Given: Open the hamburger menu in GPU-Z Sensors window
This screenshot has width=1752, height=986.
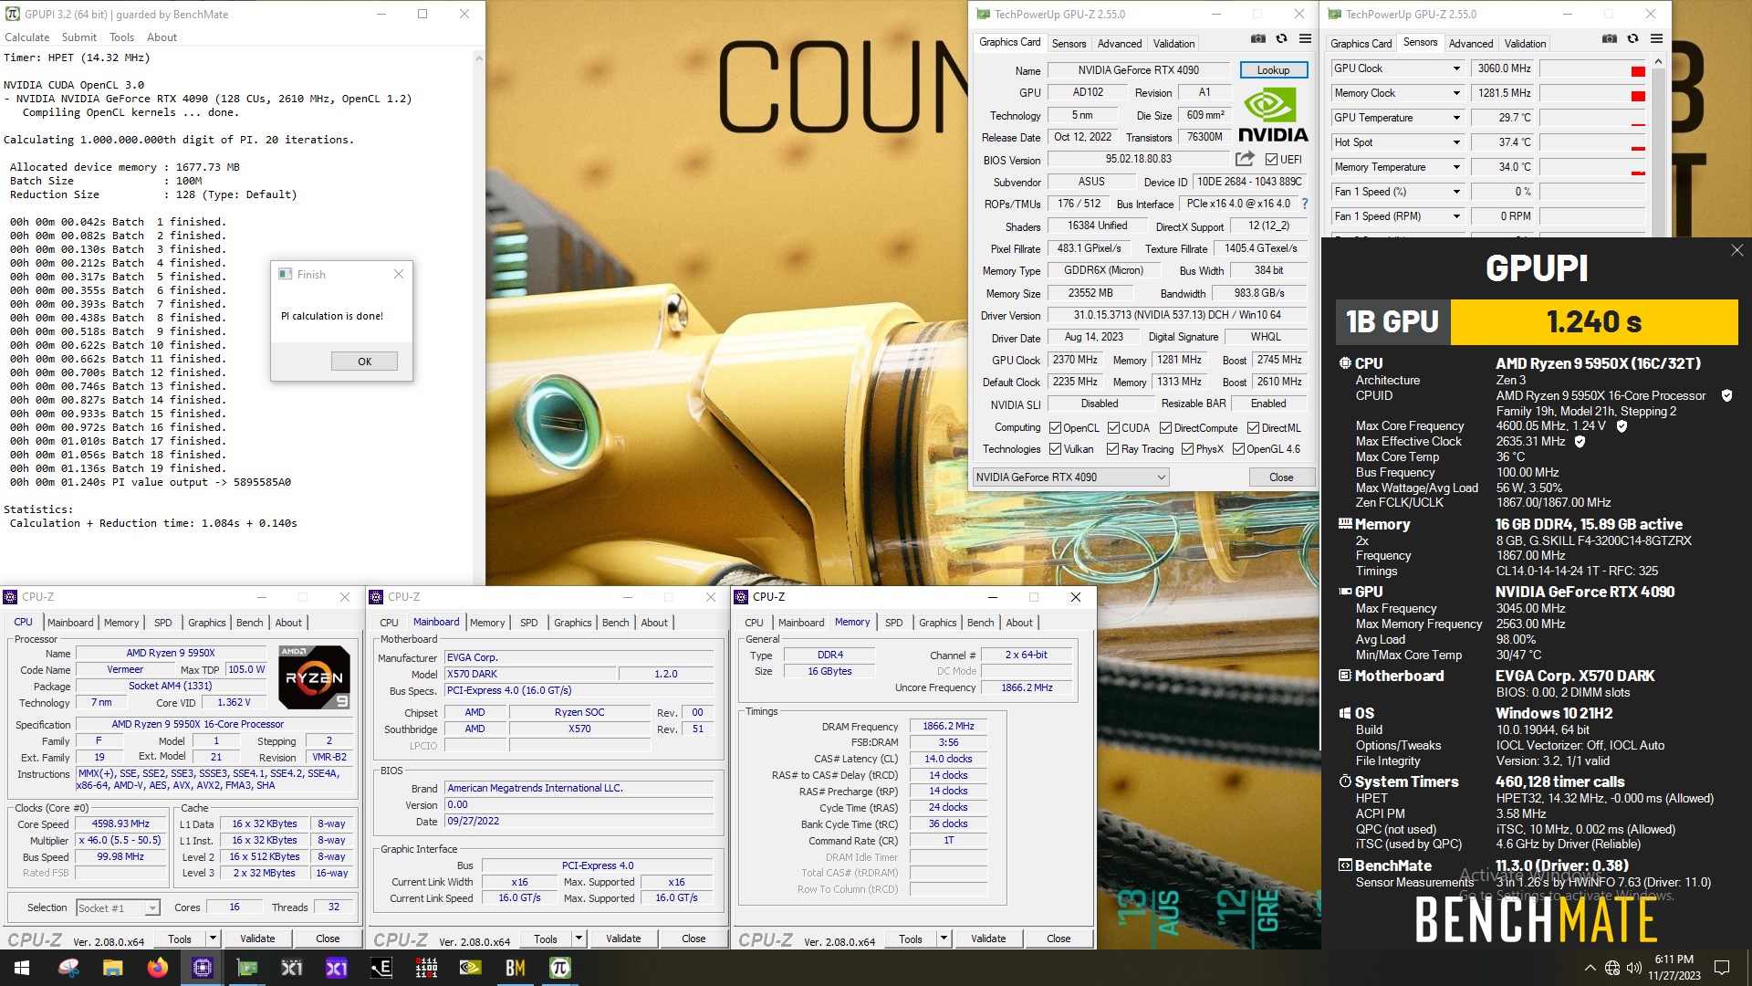Looking at the screenshot, I should [1657, 39].
